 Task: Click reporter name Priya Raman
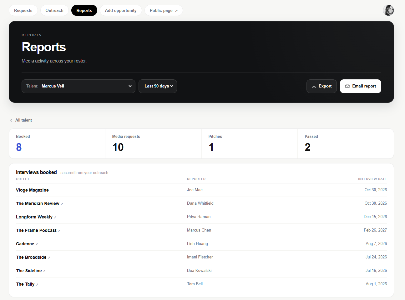[199, 217]
